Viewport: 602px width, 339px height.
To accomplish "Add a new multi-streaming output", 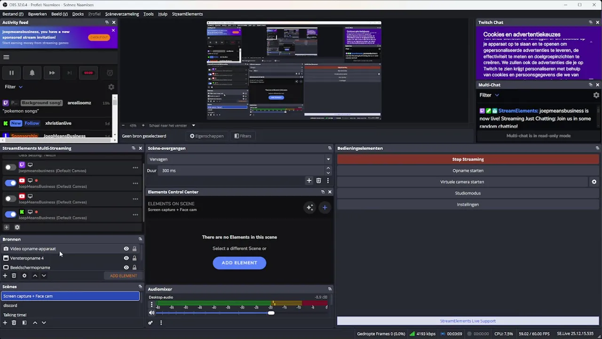I will (7, 227).
